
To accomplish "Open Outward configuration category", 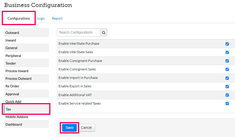I will (x=26, y=33).
